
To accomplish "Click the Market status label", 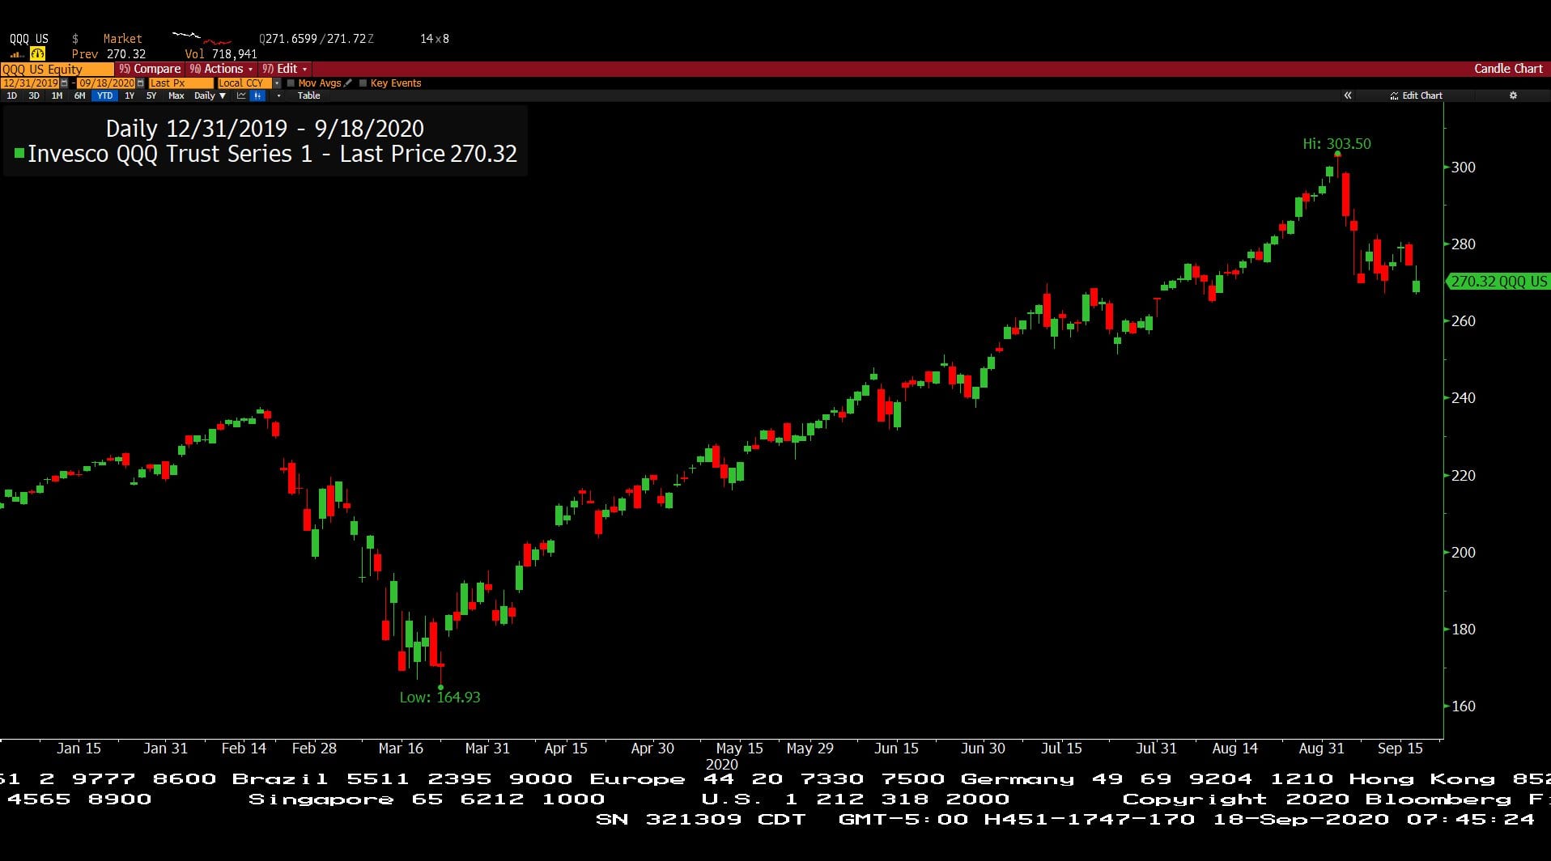I will 122,39.
